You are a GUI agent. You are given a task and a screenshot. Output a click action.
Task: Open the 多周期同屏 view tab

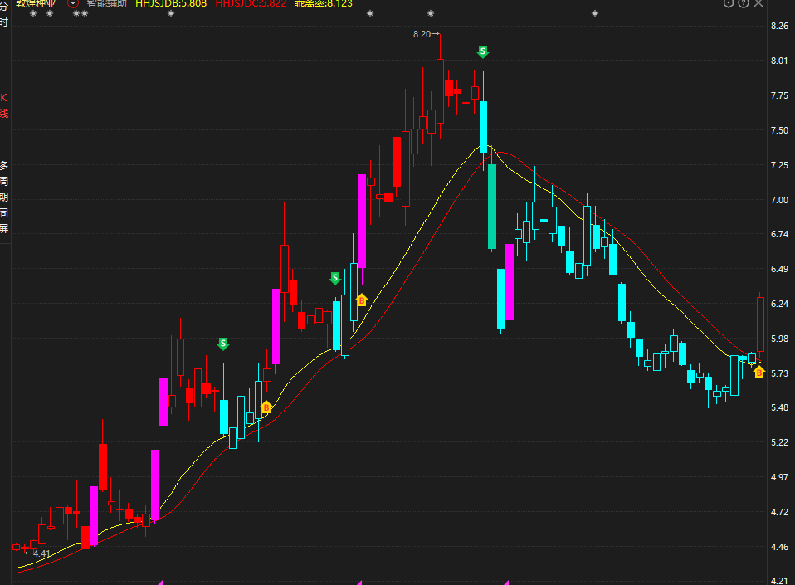pyautogui.click(x=4, y=197)
